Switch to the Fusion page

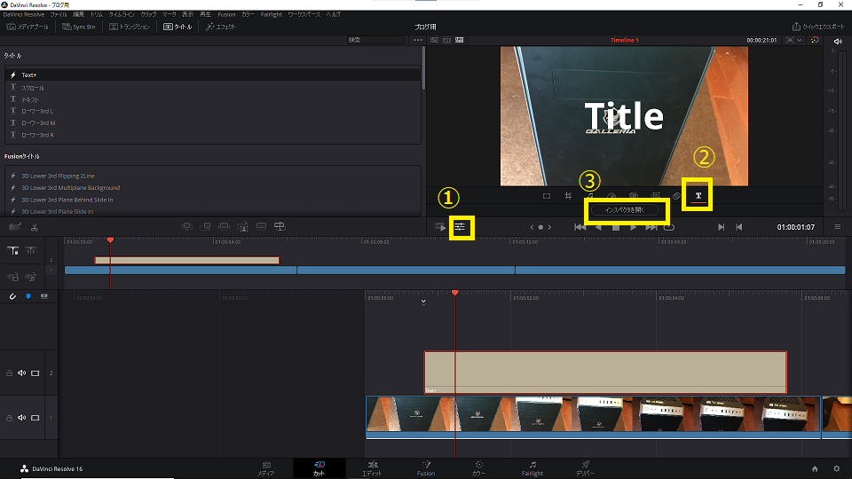426,468
